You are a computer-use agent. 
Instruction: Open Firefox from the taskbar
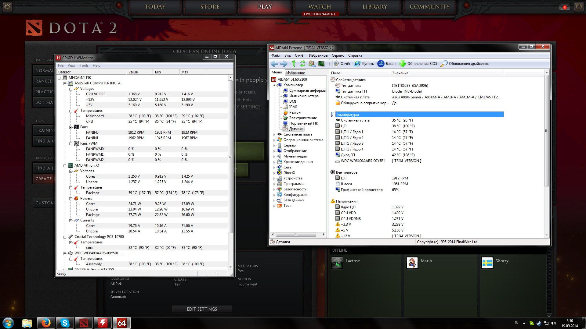(46, 323)
